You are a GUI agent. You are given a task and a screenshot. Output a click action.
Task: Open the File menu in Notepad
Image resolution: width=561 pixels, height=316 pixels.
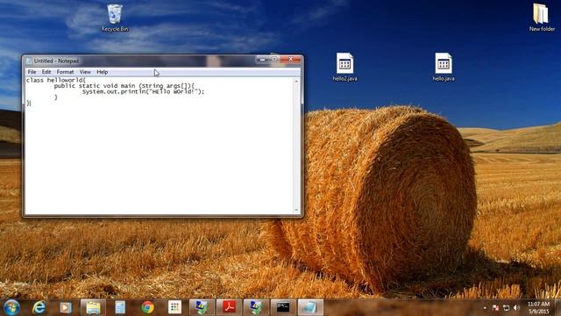[32, 72]
